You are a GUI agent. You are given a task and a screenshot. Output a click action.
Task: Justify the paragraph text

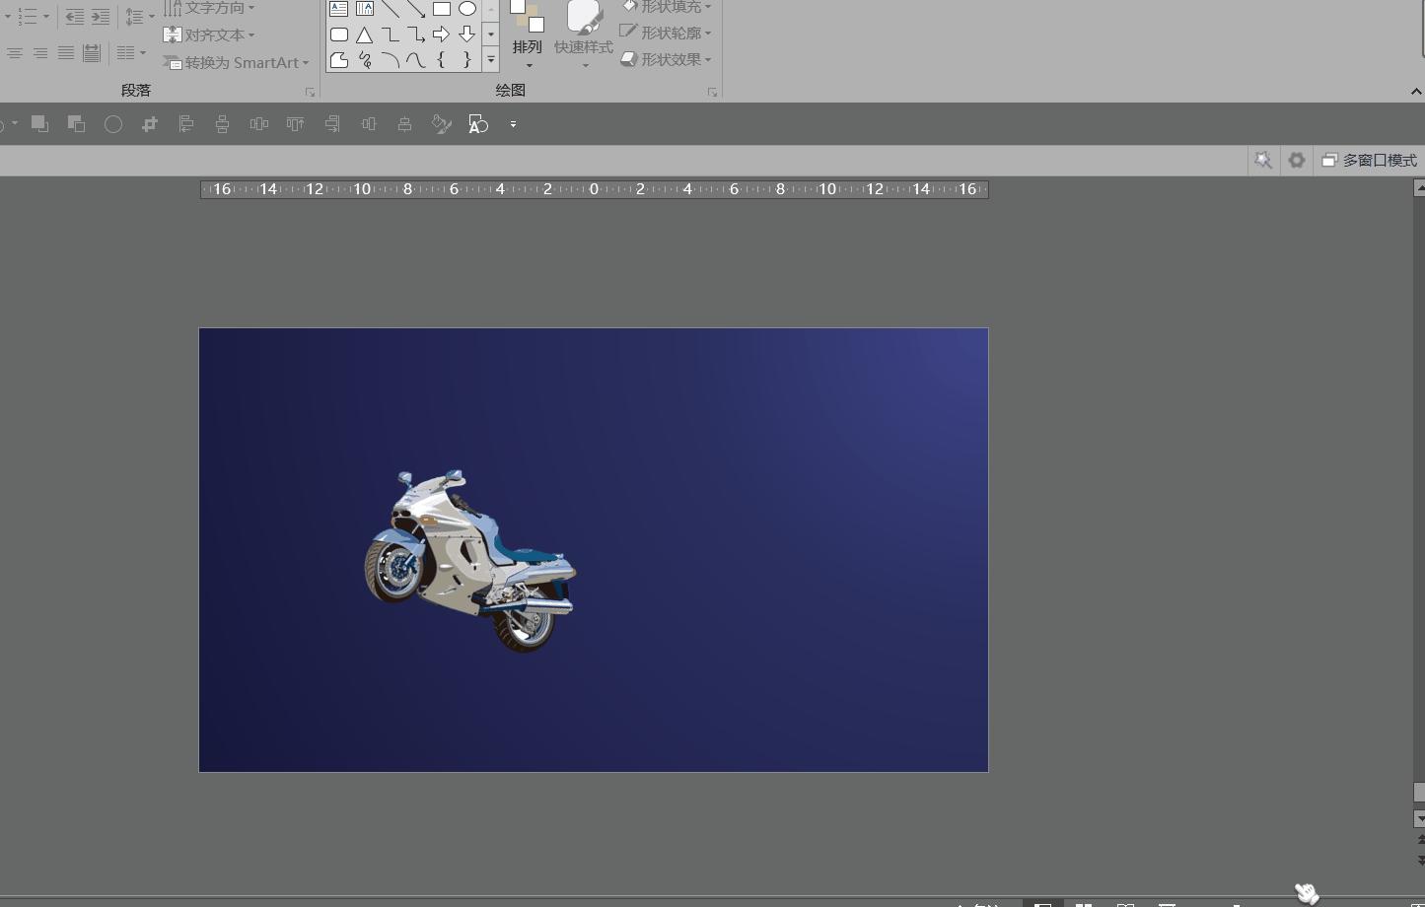point(66,53)
